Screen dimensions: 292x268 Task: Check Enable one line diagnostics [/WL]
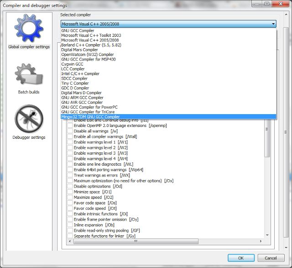[70, 164]
